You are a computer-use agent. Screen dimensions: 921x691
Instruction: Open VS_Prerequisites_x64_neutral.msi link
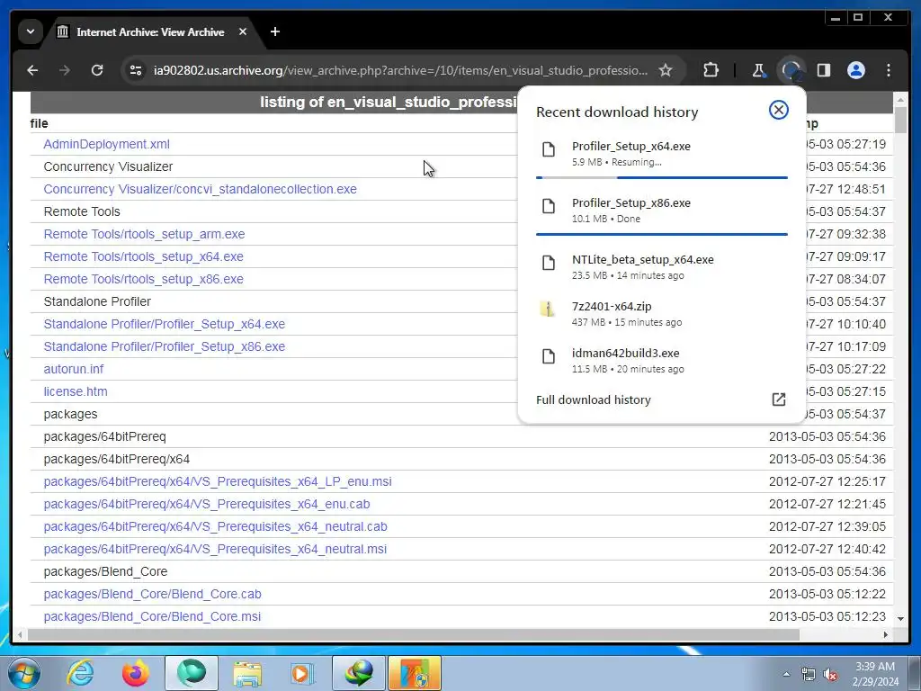point(215,549)
